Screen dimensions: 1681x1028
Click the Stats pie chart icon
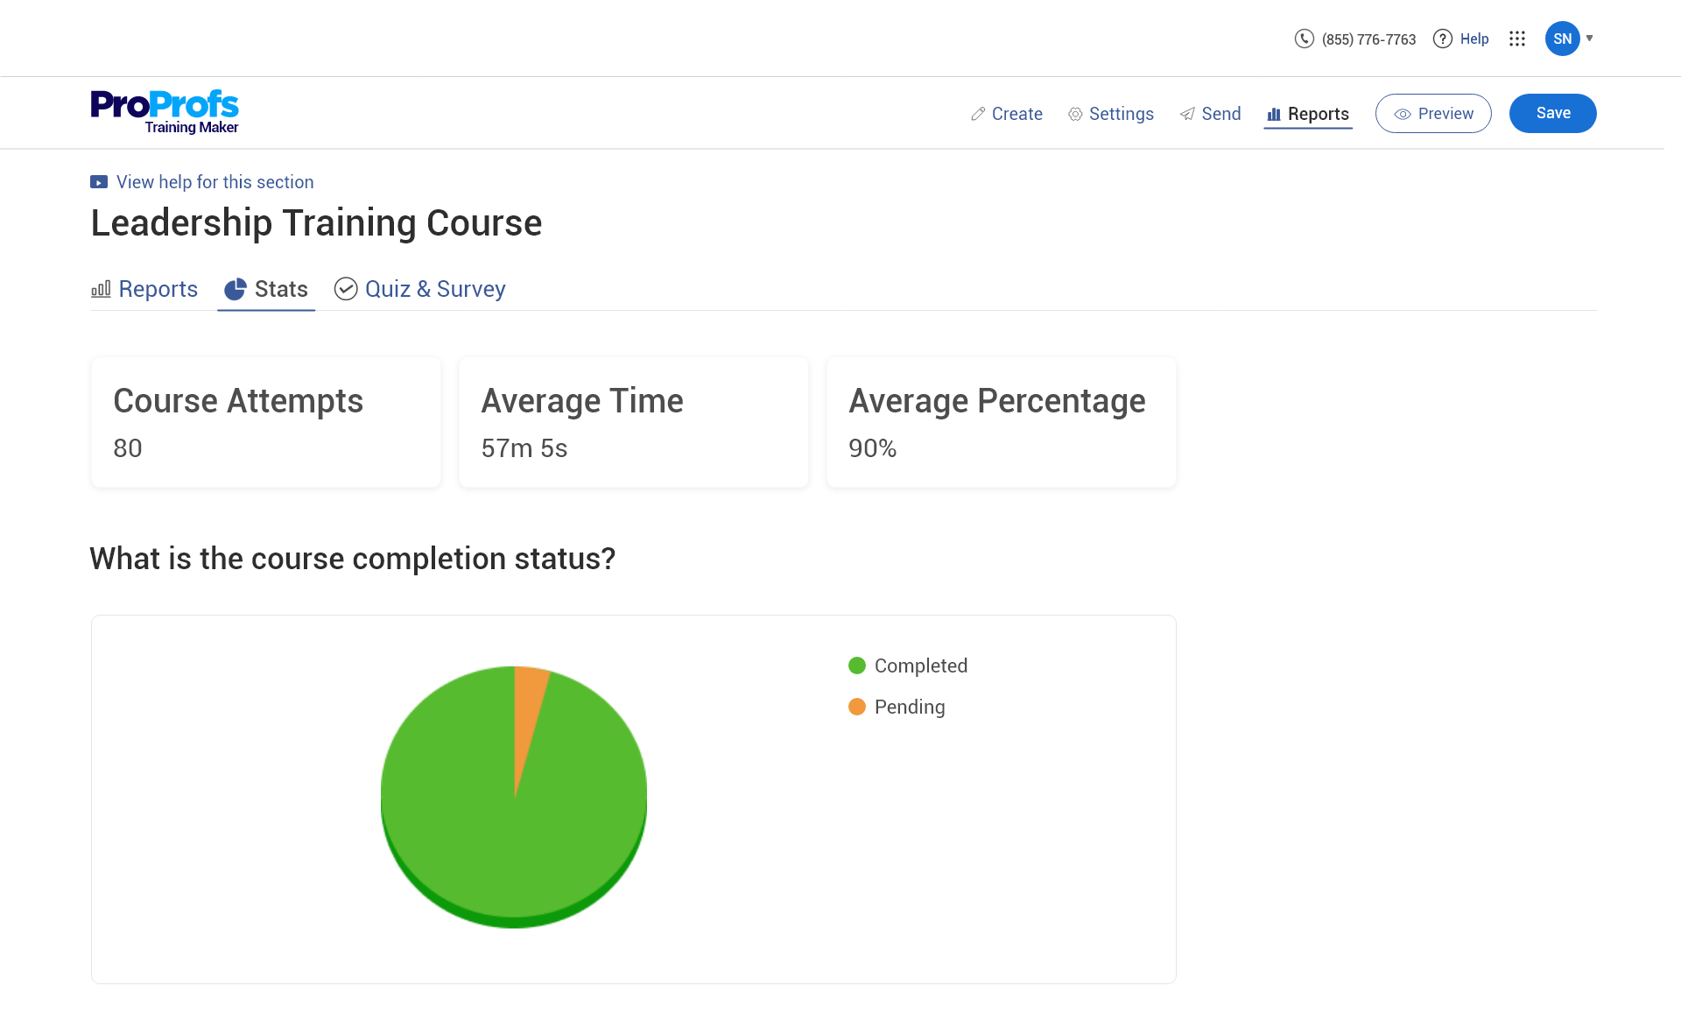coord(236,288)
